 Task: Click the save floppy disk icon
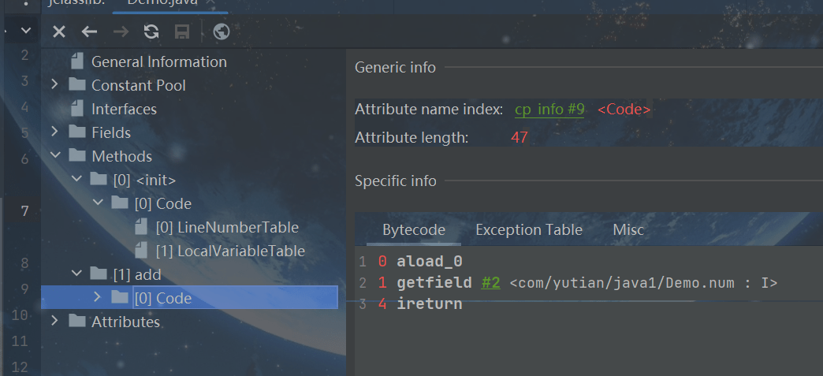click(x=182, y=32)
